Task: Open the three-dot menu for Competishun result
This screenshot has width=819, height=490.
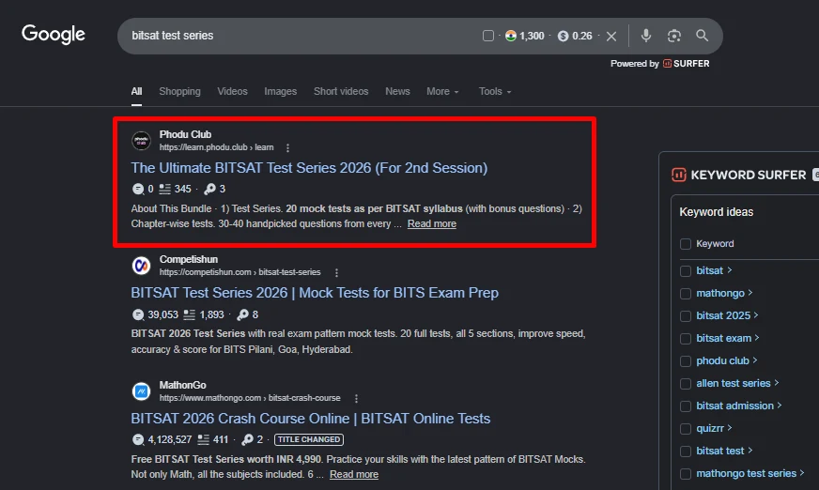Action: point(336,272)
